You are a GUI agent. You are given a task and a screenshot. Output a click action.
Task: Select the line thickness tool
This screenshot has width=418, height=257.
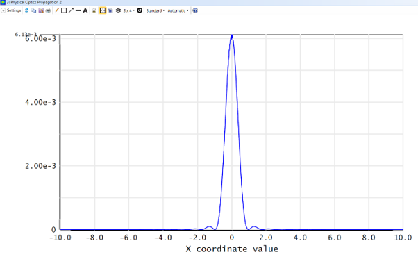(x=78, y=10)
